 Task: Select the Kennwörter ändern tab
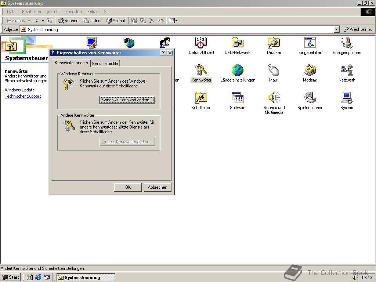coord(71,63)
